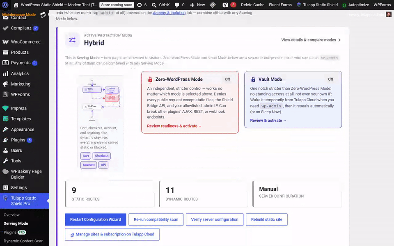The height and width of the screenshot is (246, 394).
Task: Open Yoast SEO notifications icon
Action: [x=229, y=5]
